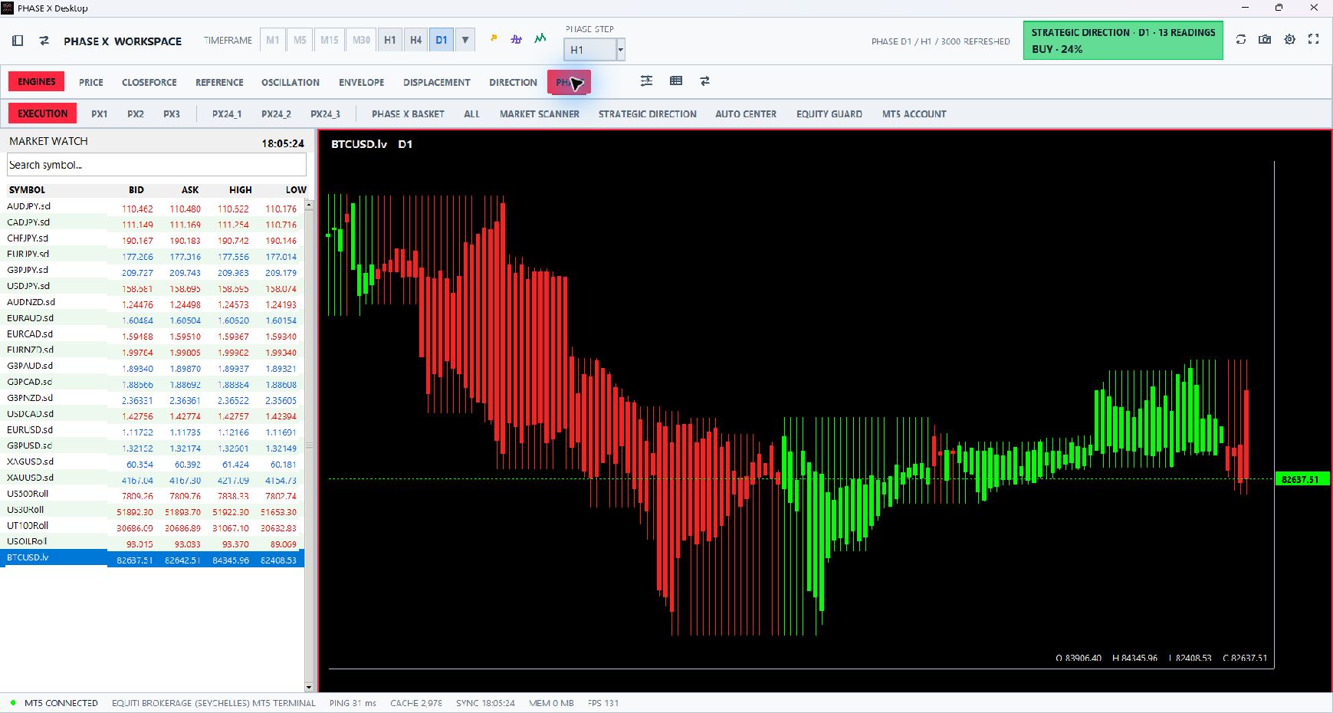Click the swap arrows icon left of PHASE X WORKSPACE
The image size is (1333, 713).
pos(44,41)
